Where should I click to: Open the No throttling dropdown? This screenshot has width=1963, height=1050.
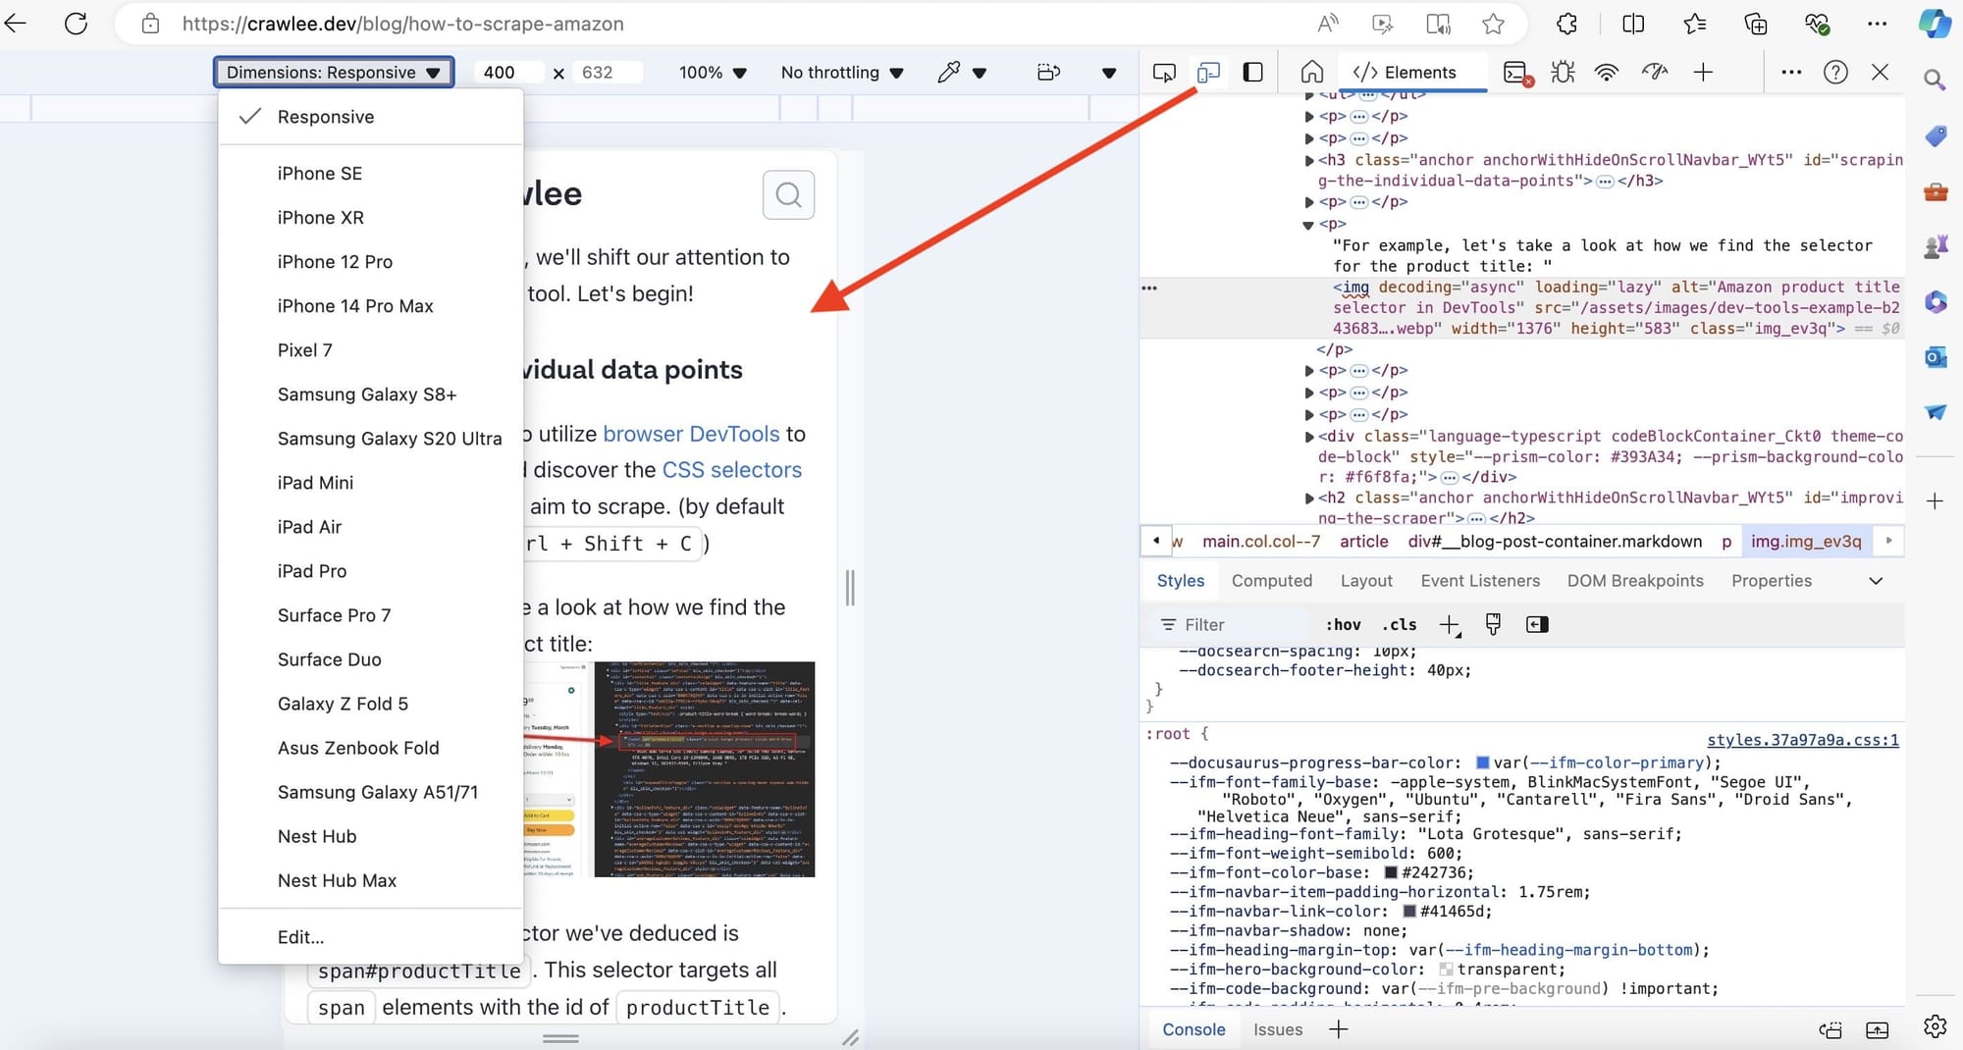(x=840, y=72)
